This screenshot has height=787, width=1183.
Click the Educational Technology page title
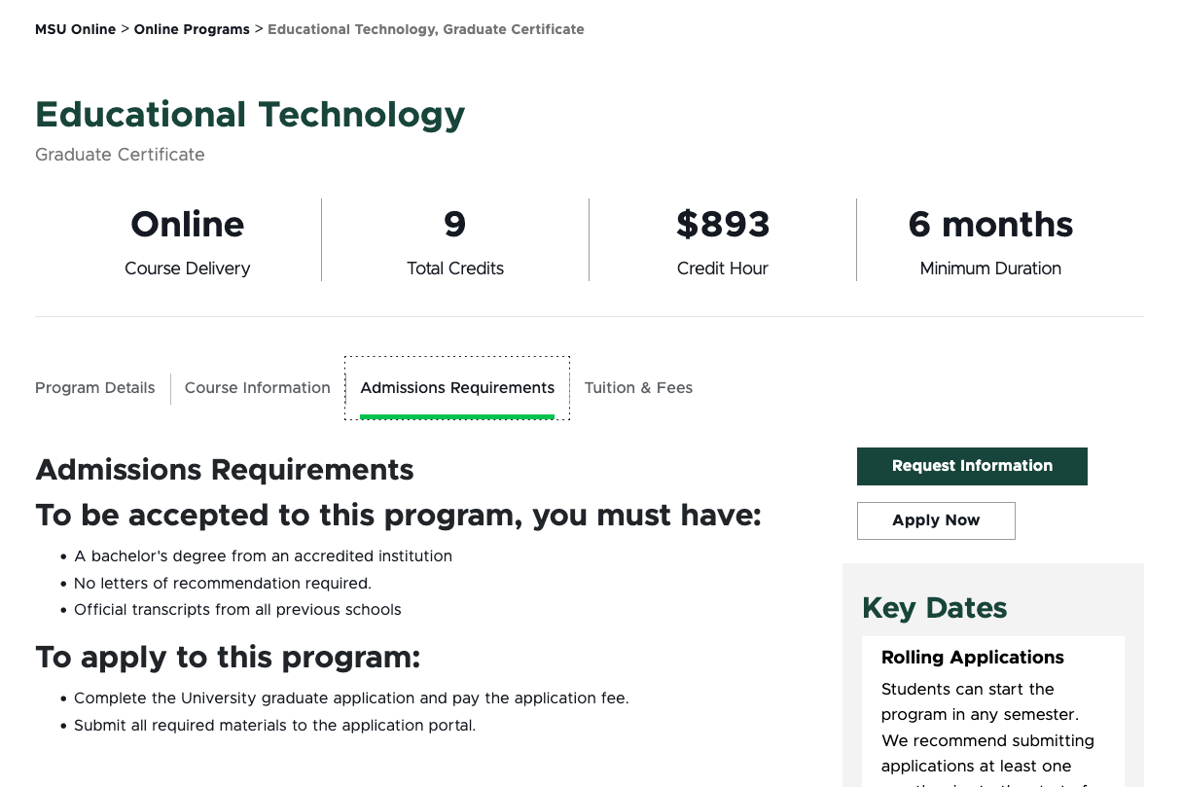coord(250,115)
